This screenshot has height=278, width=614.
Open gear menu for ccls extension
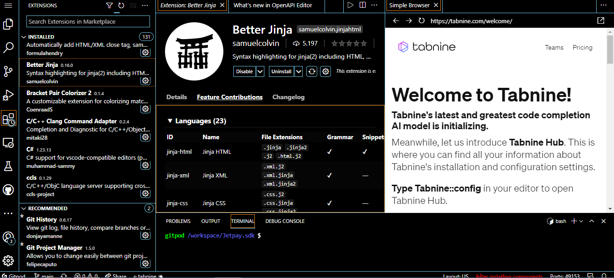[x=145, y=193]
